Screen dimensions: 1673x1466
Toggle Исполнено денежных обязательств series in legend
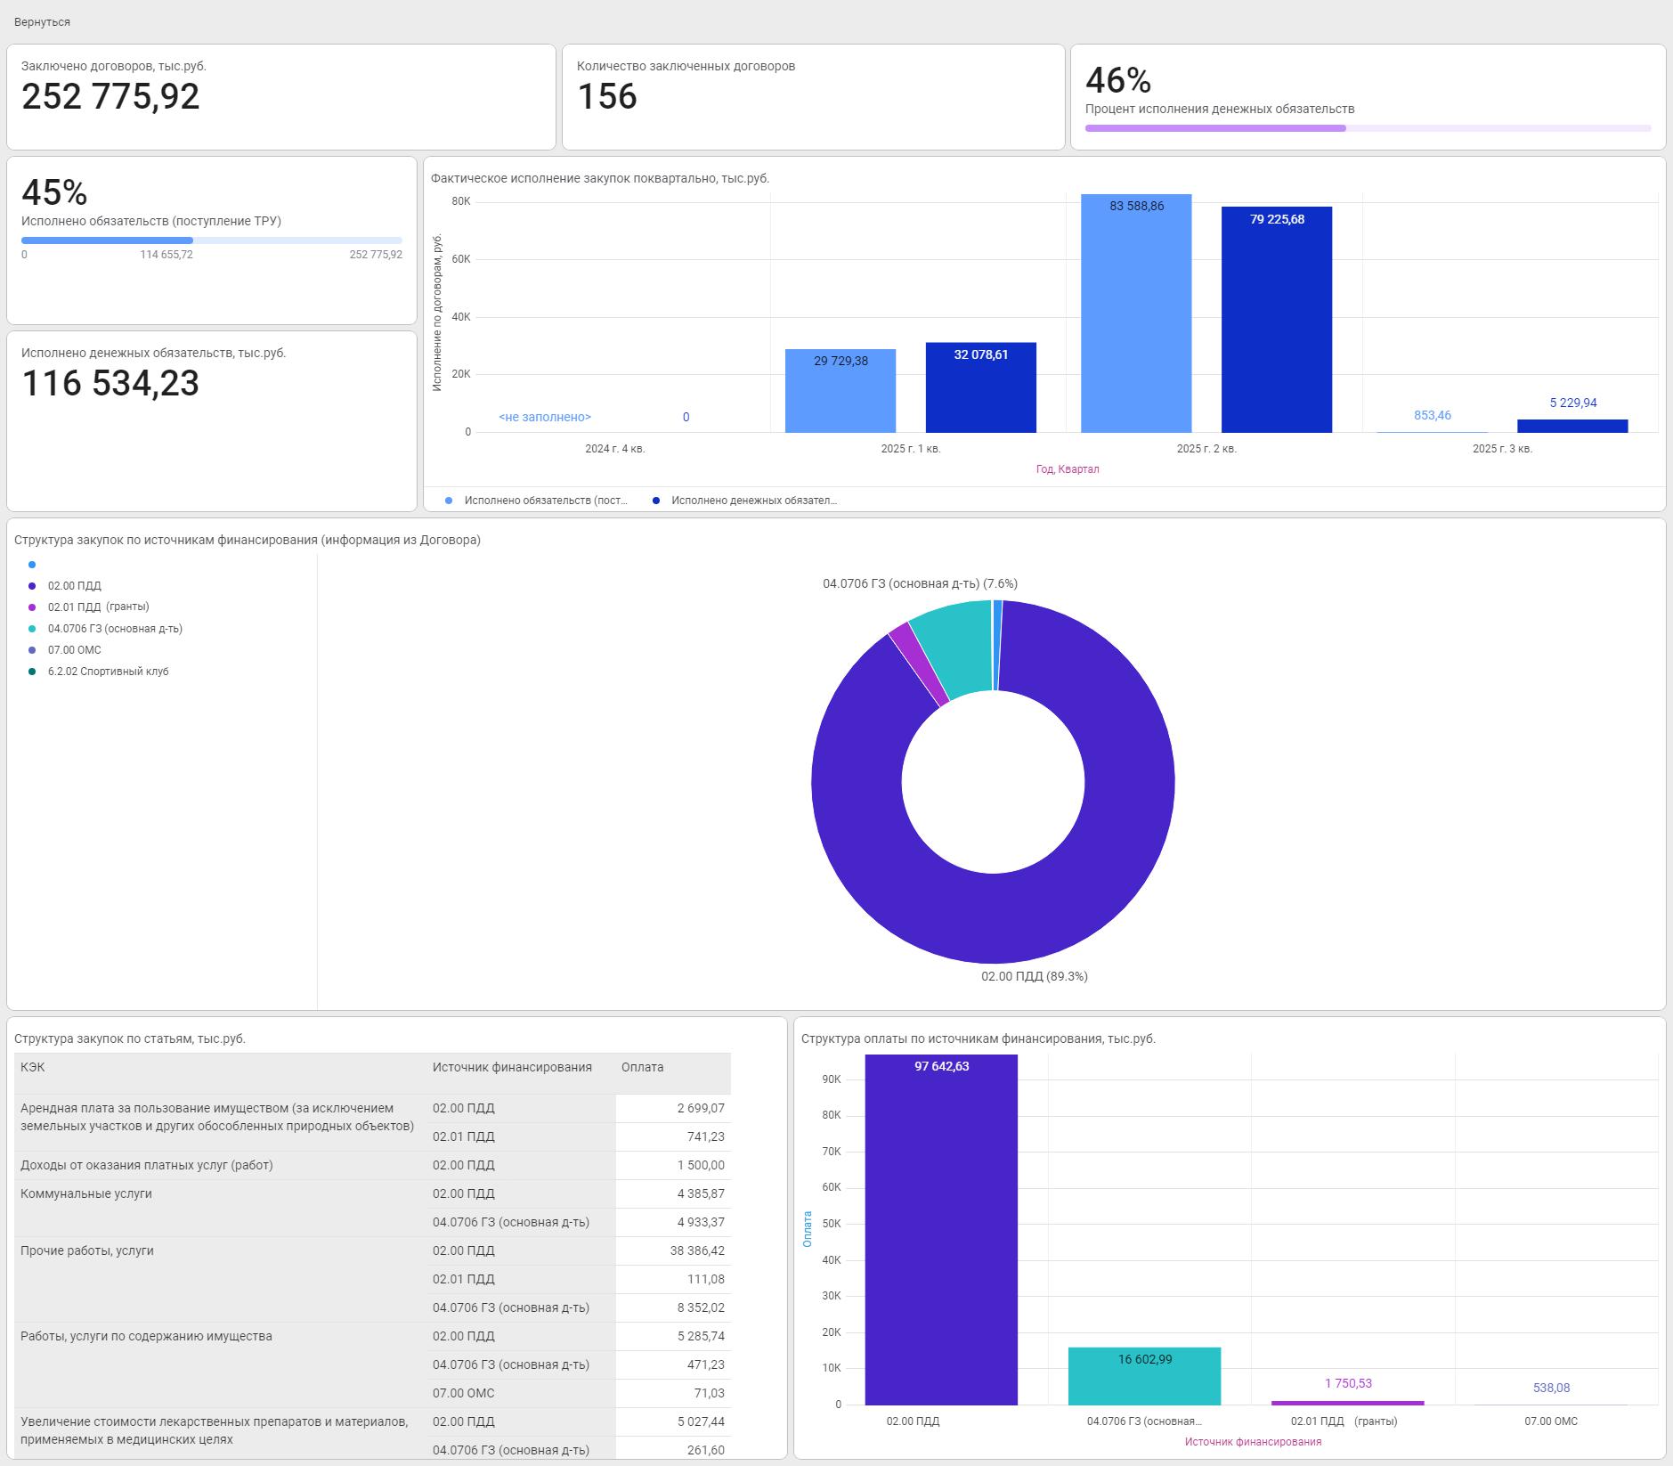tap(753, 501)
